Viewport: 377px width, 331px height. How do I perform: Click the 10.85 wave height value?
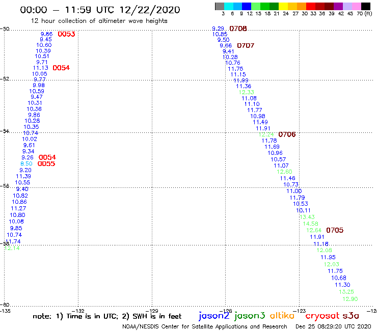(220, 35)
